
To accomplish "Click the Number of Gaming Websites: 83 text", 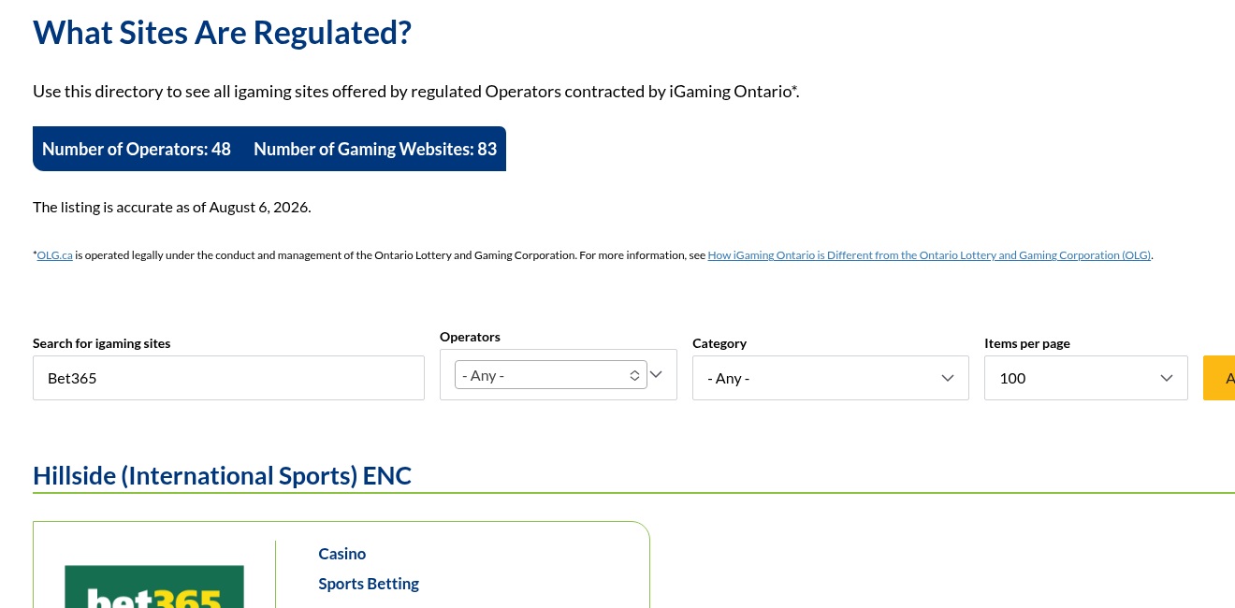I will click(x=375, y=149).
